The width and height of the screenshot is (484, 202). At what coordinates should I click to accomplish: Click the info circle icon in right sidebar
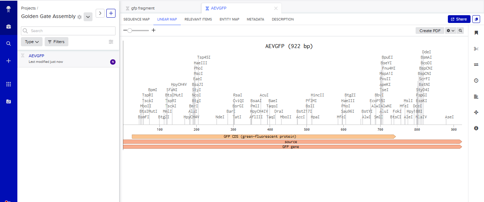[476, 128]
